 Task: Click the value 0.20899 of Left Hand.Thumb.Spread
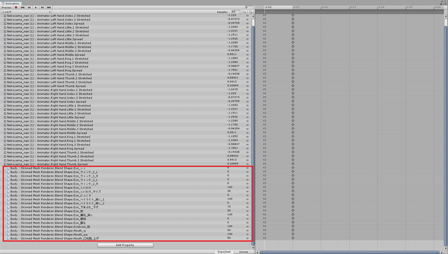pos(232,86)
